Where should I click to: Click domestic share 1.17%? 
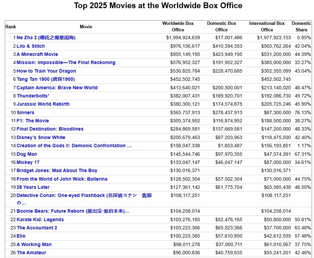[304, 146]
